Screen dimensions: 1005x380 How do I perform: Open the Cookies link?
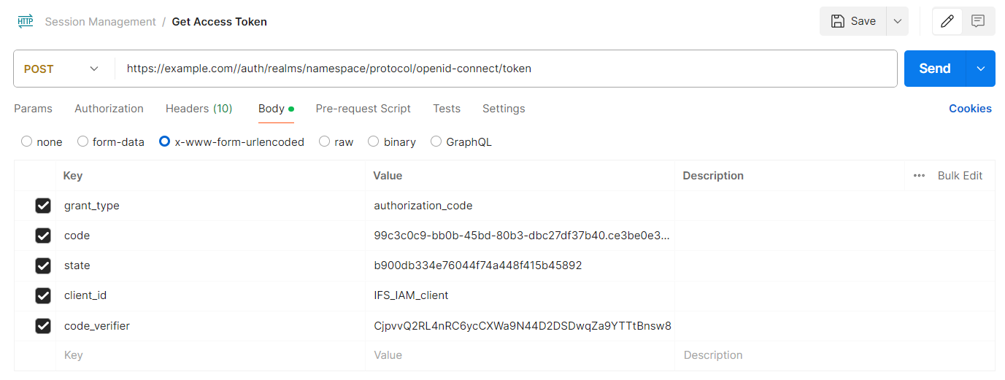[x=970, y=109]
